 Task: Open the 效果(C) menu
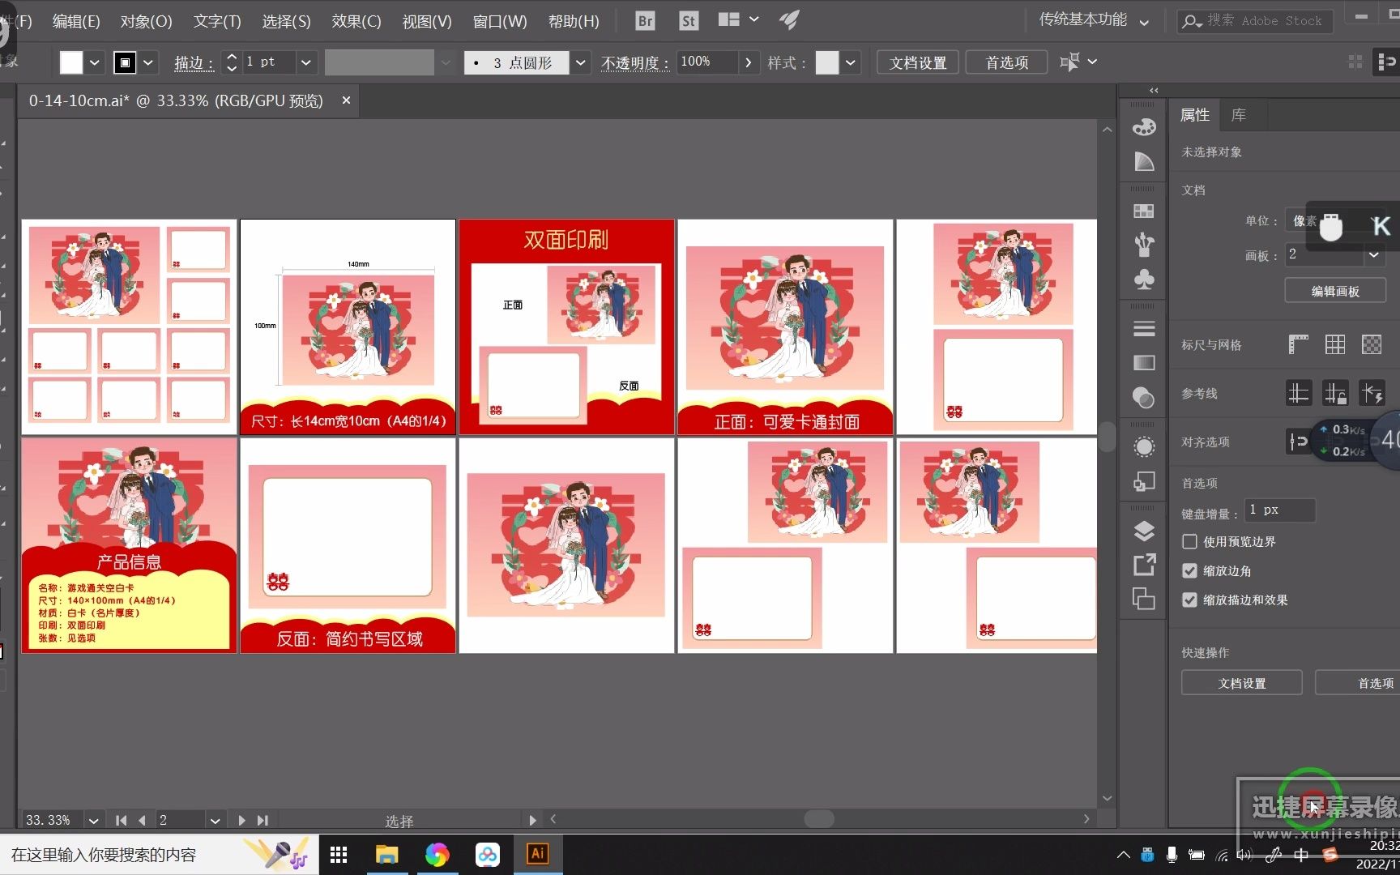(x=356, y=21)
